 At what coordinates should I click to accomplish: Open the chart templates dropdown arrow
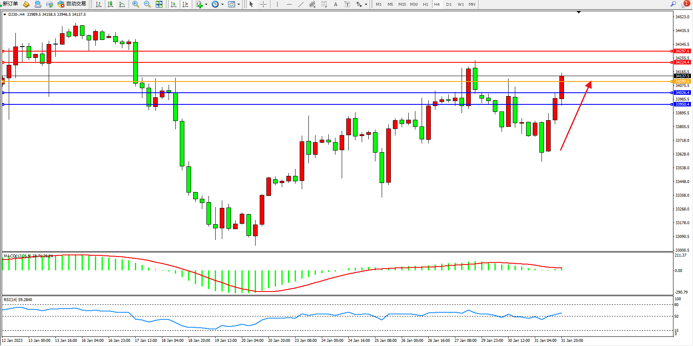coord(238,5)
